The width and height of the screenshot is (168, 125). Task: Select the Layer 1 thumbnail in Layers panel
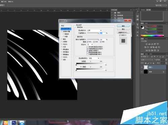point(146,67)
